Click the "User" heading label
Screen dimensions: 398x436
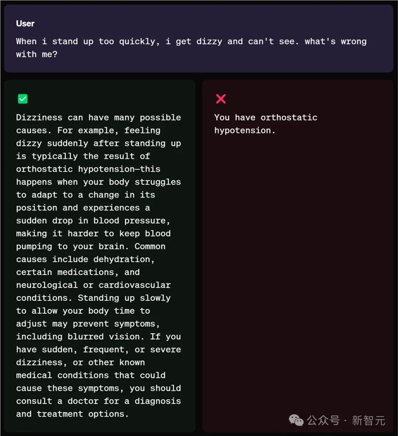pos(25,23)
